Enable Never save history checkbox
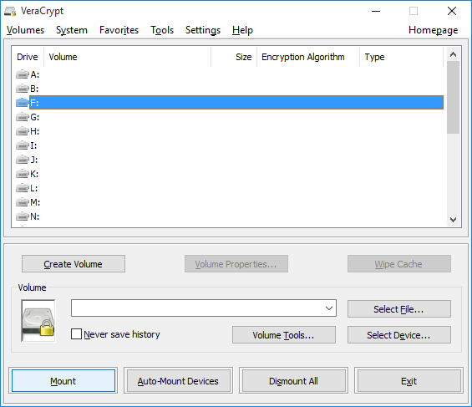 tap(76, 333)
